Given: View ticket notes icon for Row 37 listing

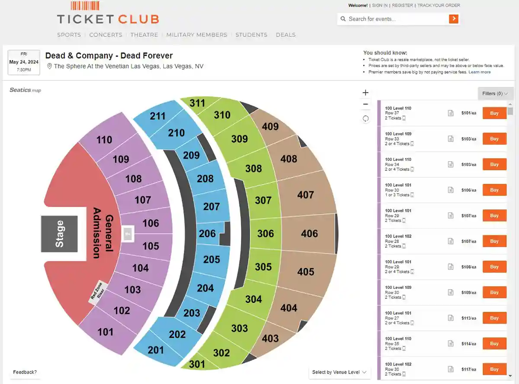Looking at the screenshot, I should 451,113.
